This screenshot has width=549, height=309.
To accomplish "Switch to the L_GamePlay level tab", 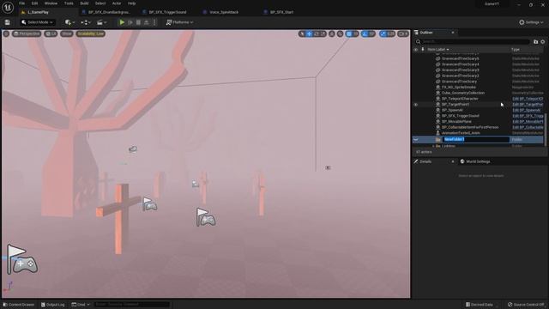I will tap(38, 12).
